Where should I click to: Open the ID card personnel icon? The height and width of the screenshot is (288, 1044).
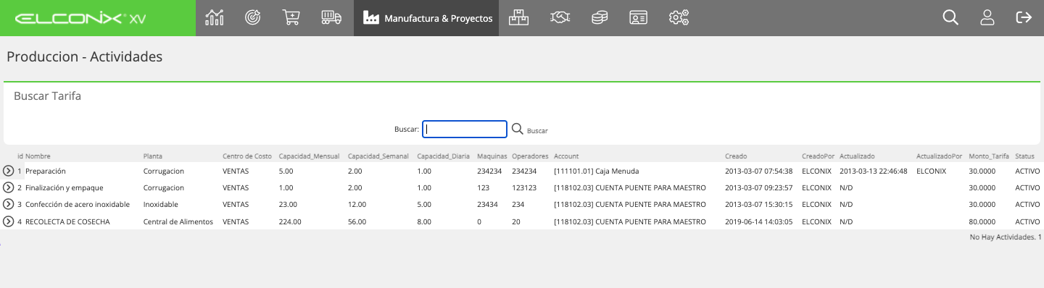[638, 18]
